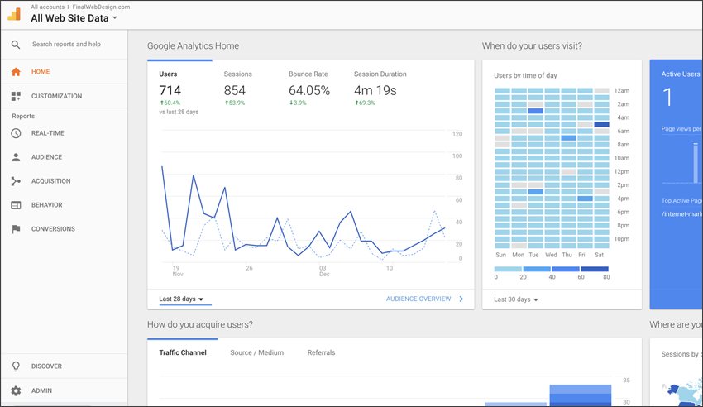Select the Bounce Rate metric tab
This screenshot has height=407, width=703.
(309, 89)
